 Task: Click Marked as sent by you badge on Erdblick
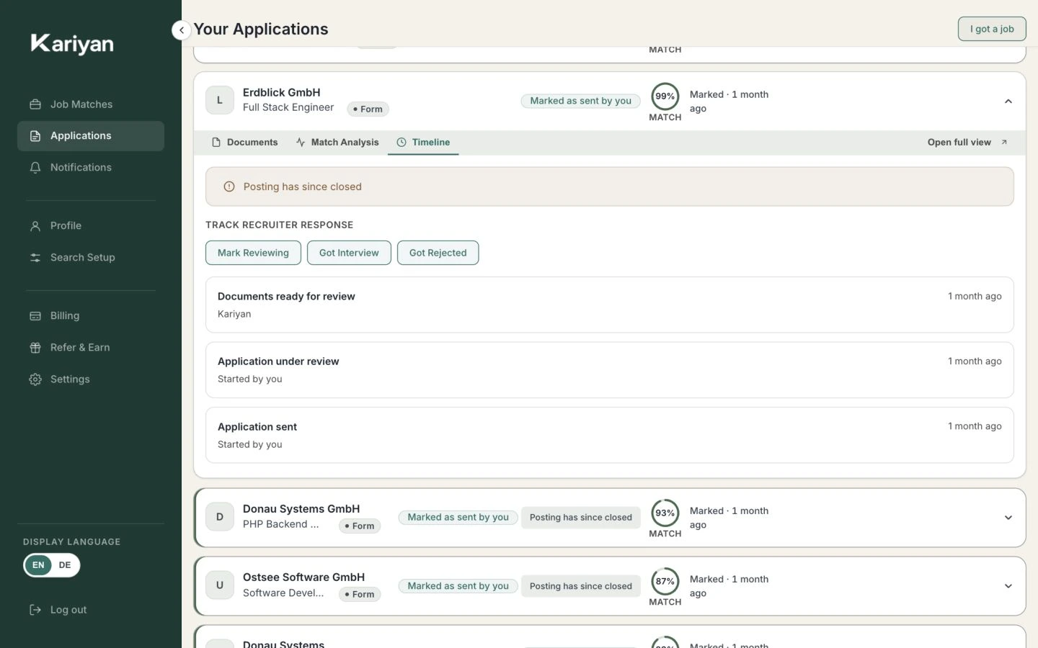(x=580, y=101)
